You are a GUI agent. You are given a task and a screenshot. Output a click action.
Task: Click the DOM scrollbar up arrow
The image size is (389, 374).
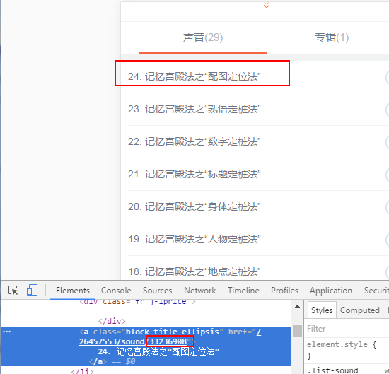[x=297, y=307]
